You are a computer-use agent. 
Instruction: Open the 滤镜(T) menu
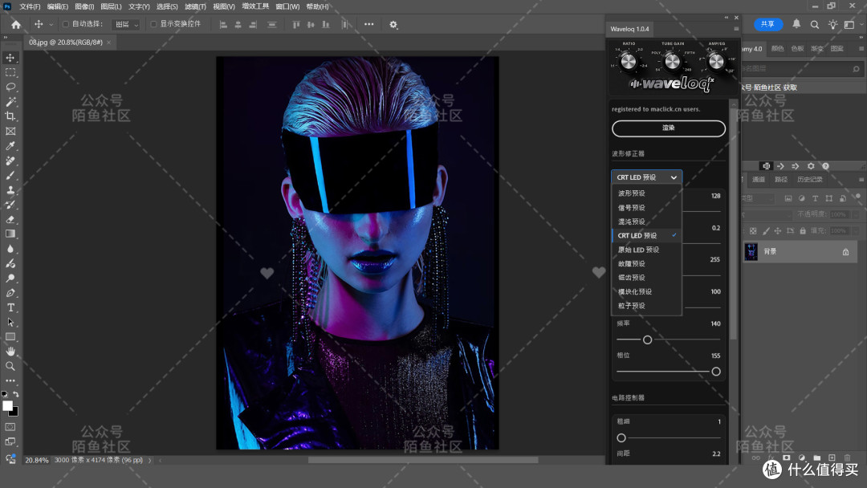(x=195, y=6)
